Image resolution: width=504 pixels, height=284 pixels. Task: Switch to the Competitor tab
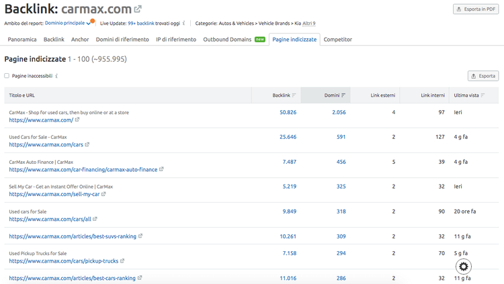click(338, 39)
